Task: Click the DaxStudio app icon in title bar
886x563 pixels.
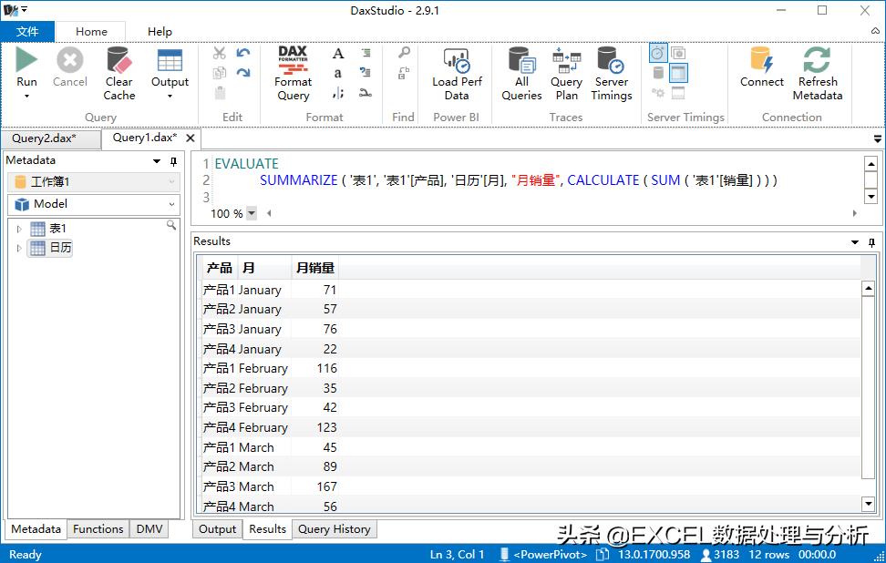Action: [11, 10]
